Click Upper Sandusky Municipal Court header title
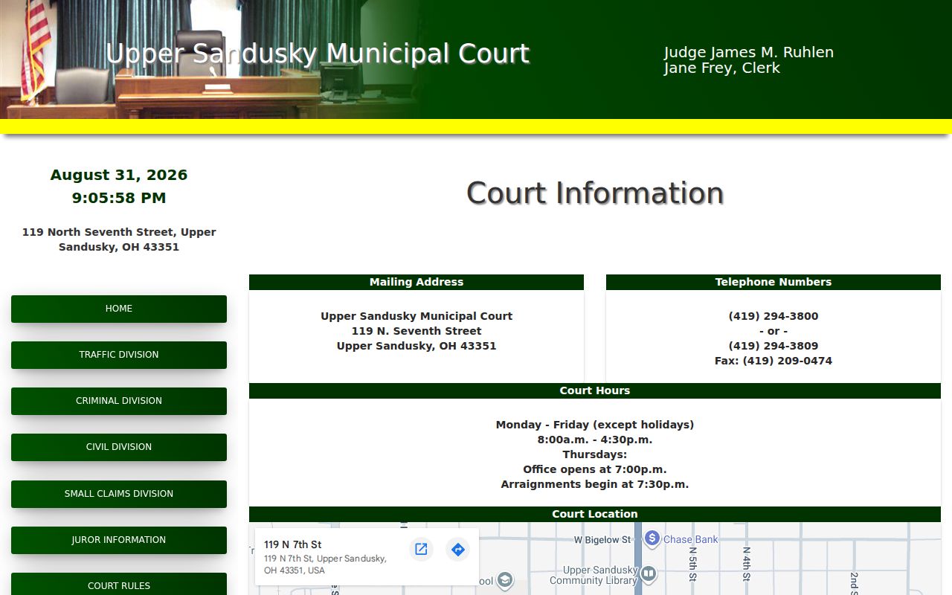The width and height of the screenshot is (952, 595). tap(318, 54)
